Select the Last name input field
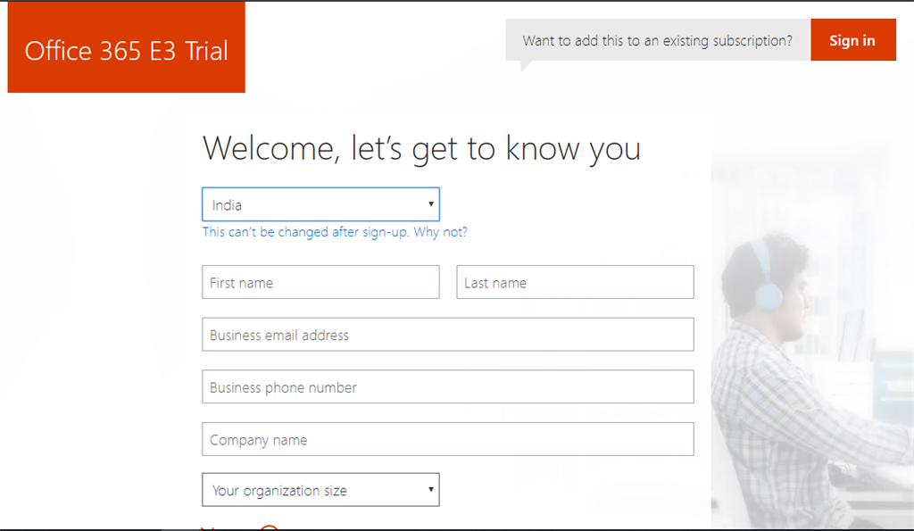Viewport: 914px width, 531px height. pyautogui.click(x=575, y=281)
